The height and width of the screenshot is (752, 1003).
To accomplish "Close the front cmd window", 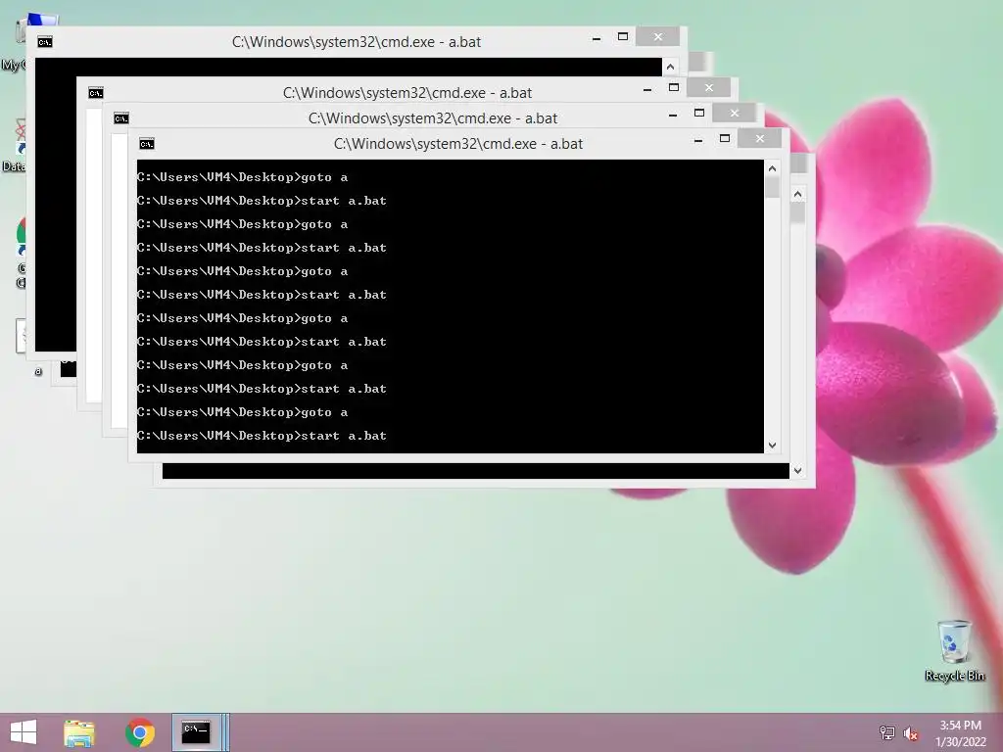I will click(x=759, y=138).
